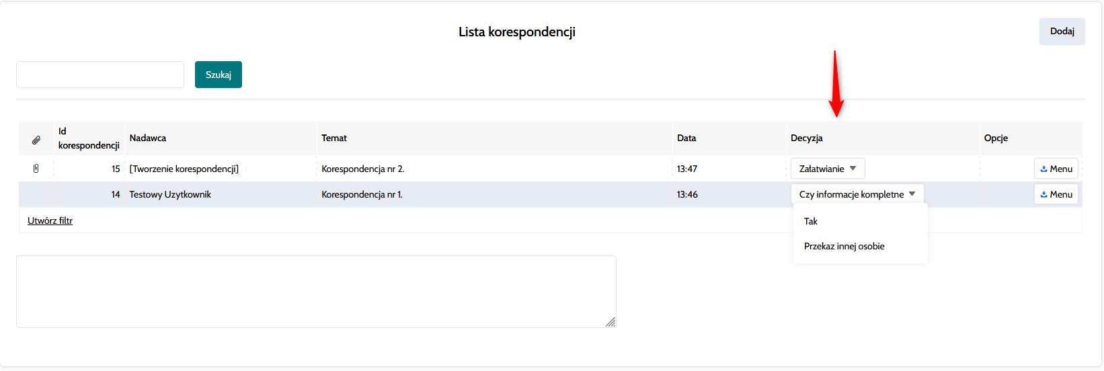Focus the search text field
The width and height of the screenshot is (1104, 371).
pos(100,75)
